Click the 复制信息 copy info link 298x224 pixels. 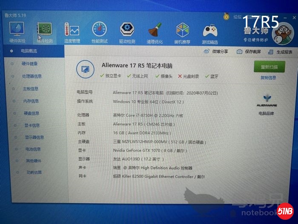point(268,78)
